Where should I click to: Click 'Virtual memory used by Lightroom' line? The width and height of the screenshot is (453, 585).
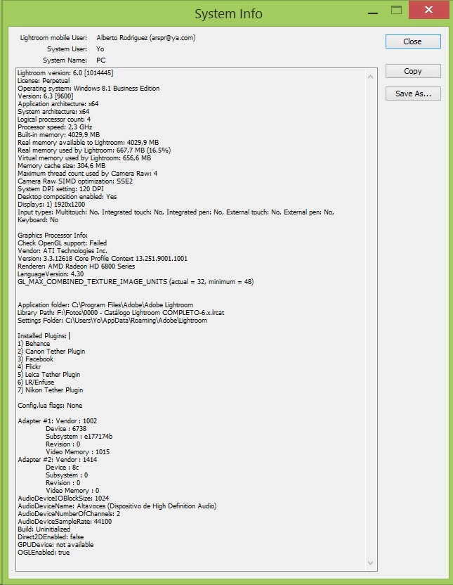pos(84,157)
